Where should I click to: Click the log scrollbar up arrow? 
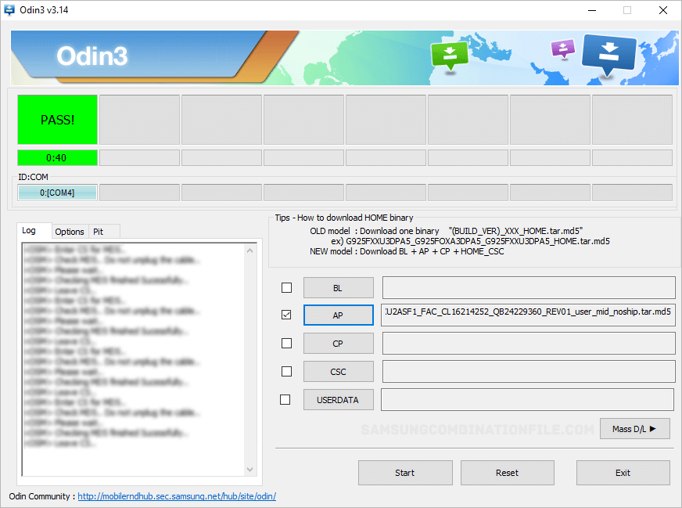coord(249,250)
